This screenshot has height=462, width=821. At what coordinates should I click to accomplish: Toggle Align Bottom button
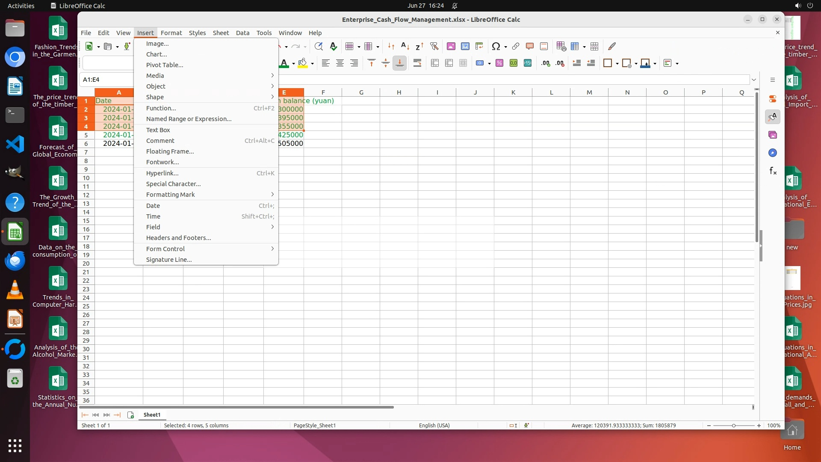point(399,63)
